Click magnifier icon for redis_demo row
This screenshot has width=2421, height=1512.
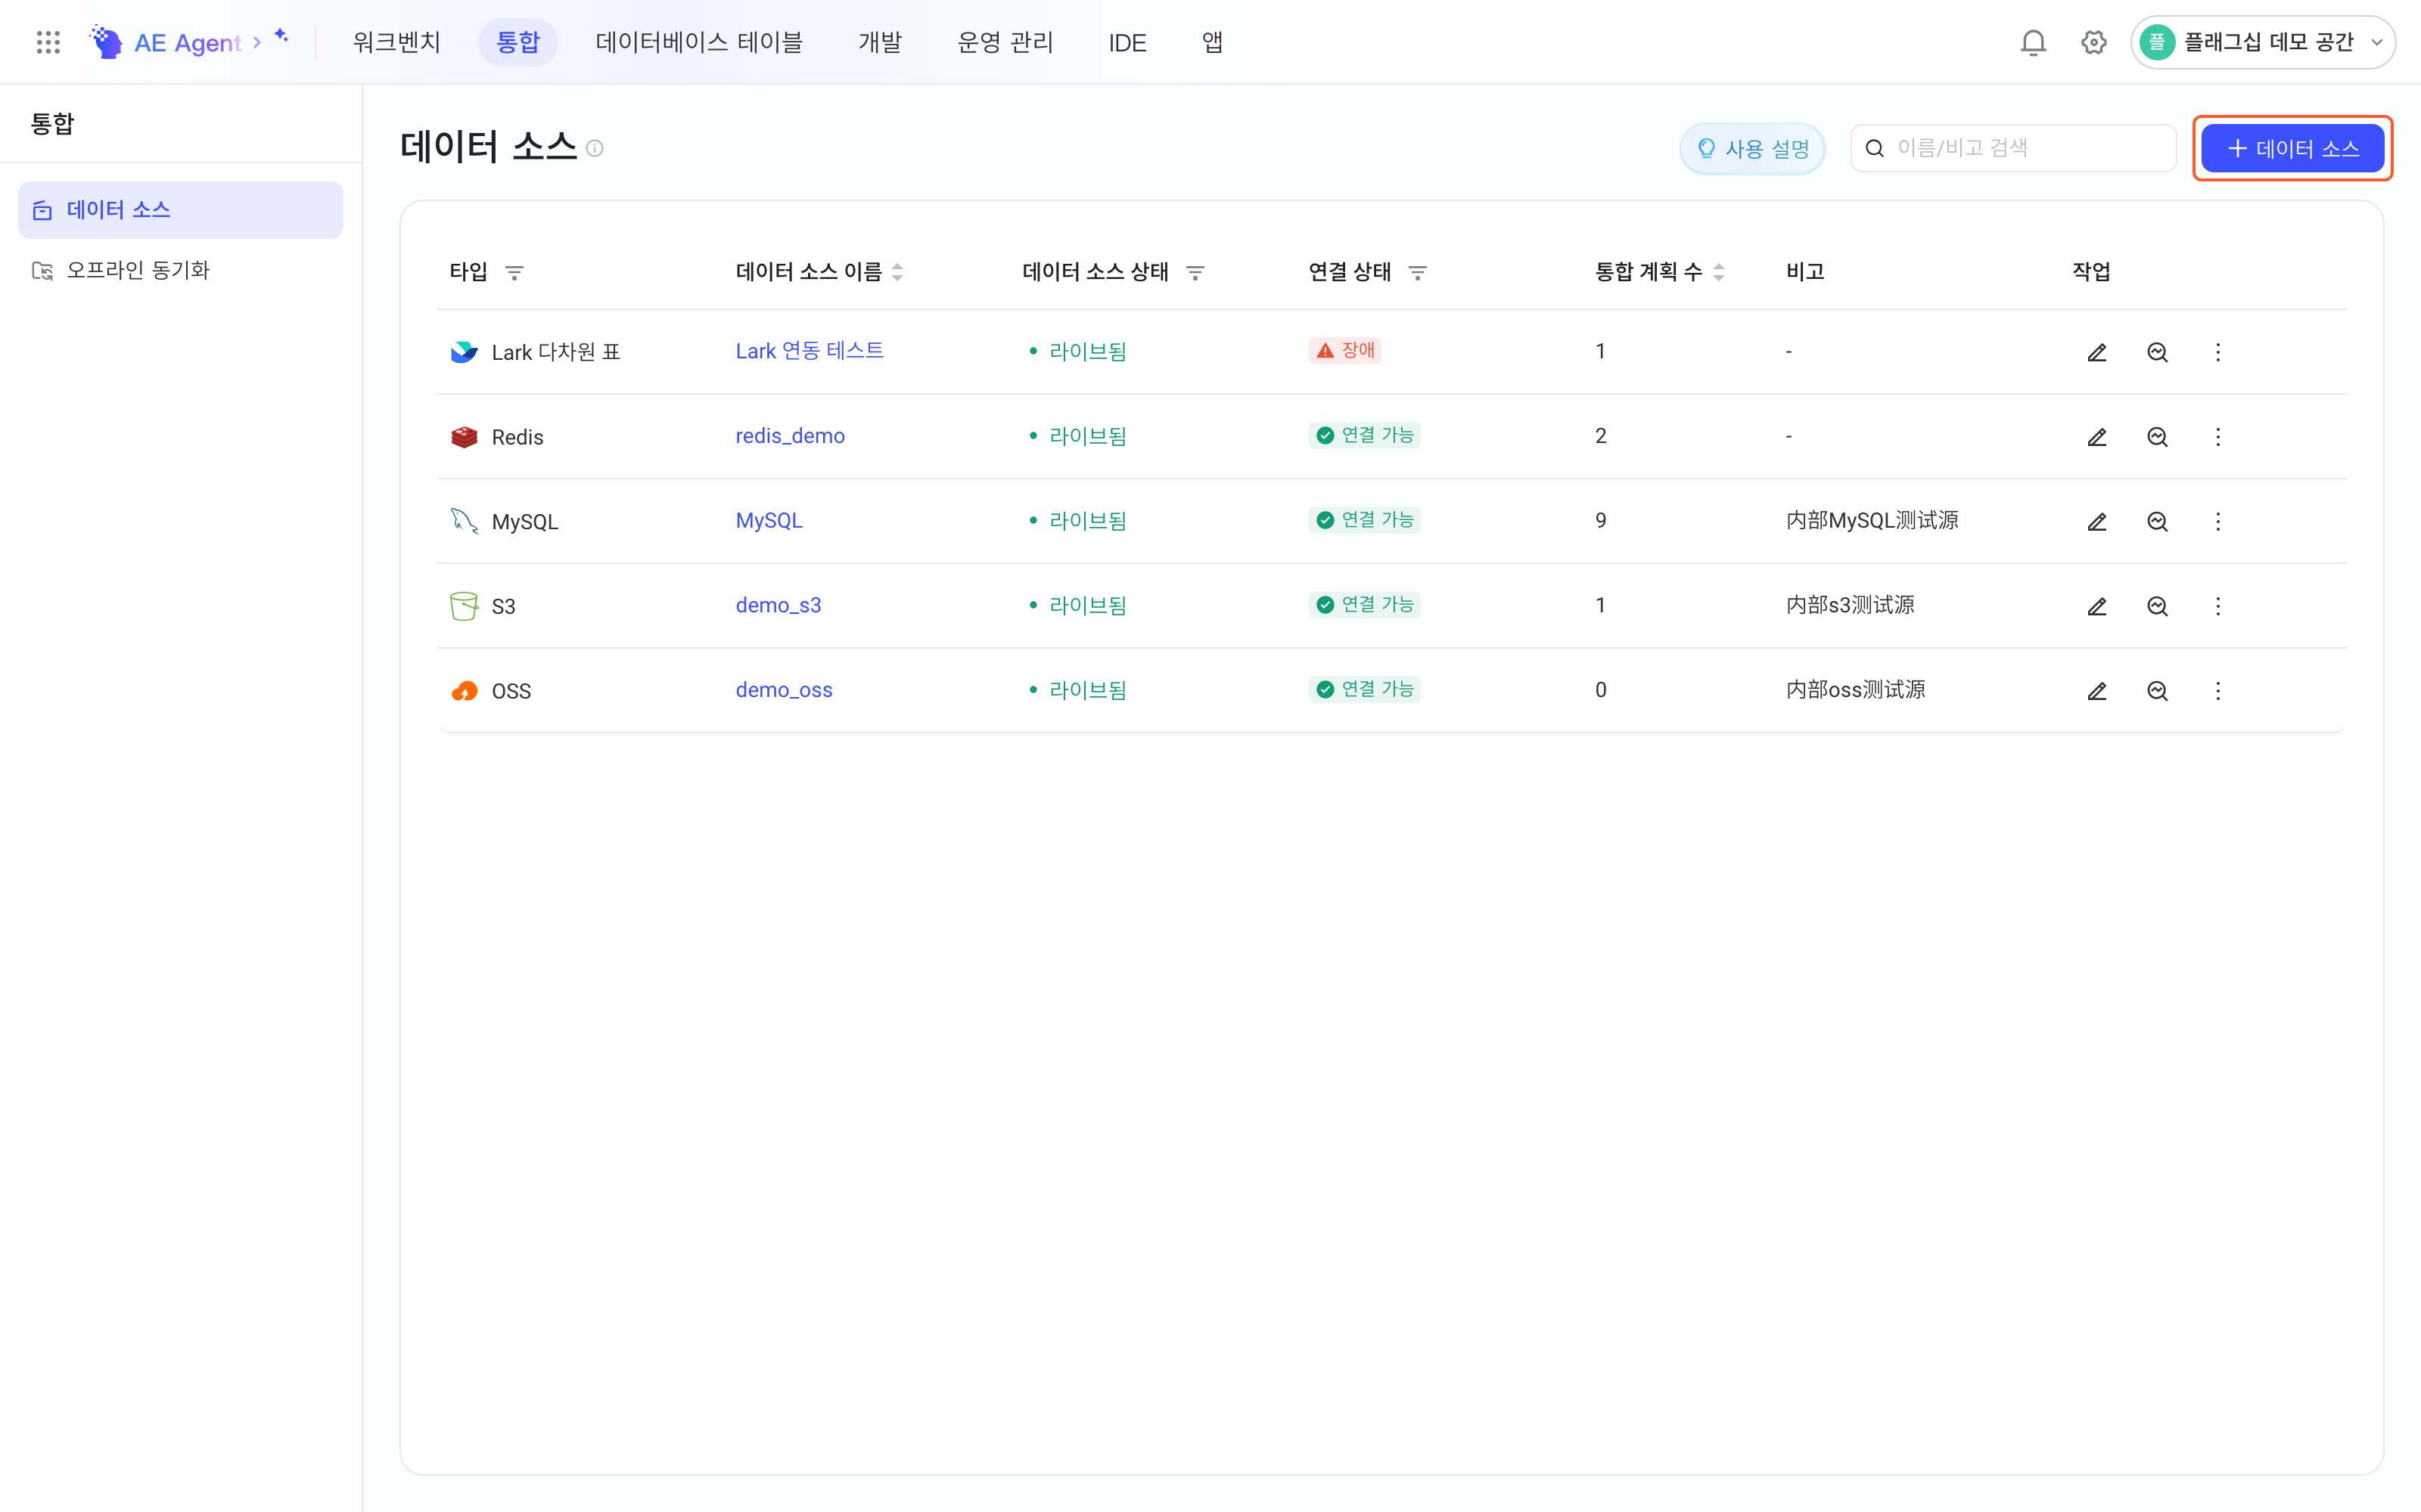2157,437
